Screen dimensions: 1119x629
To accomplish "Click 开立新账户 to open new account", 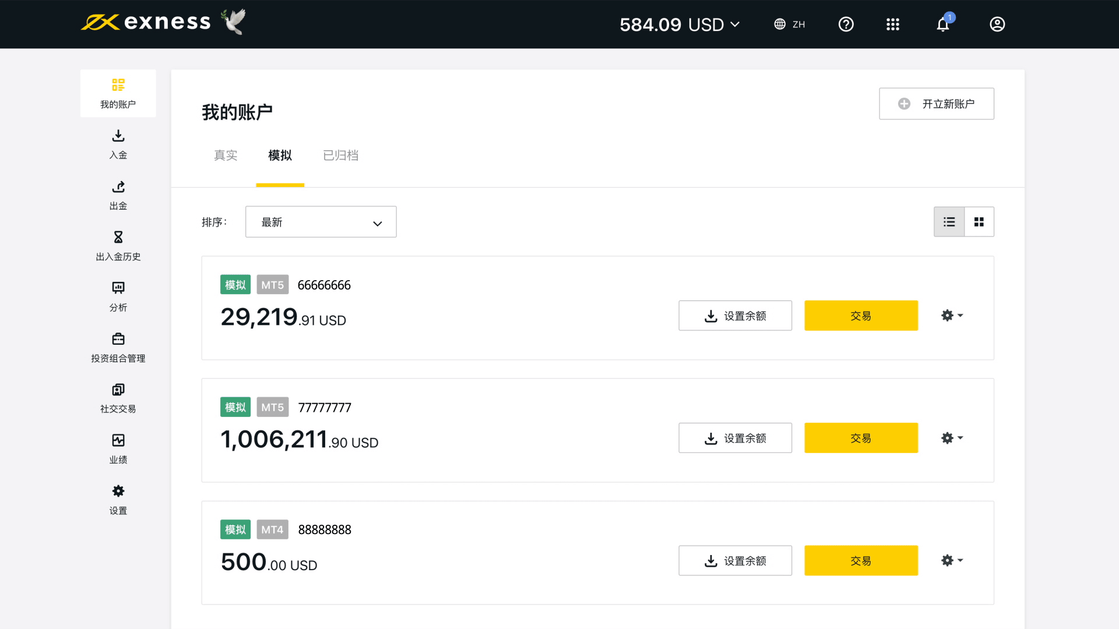I will 936,104.
